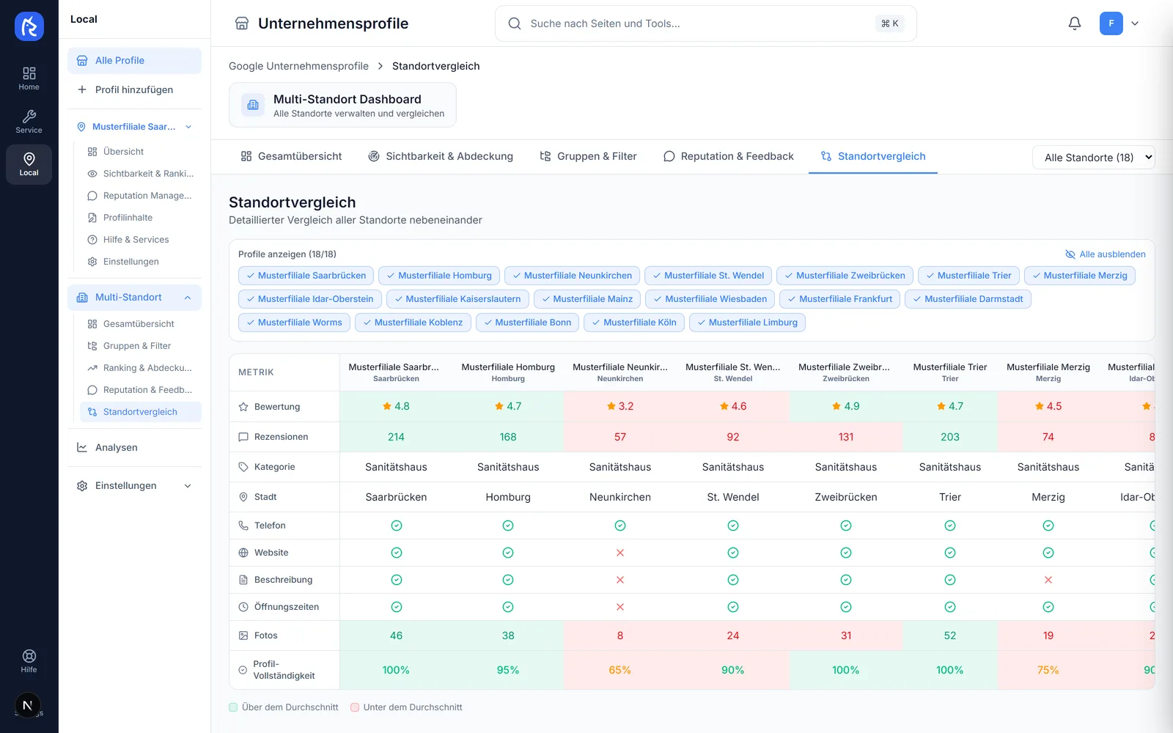The height and width of the screenshot is (733, 1173).
Task: Open the notifications bell icon
Action: click(1074, 23)
